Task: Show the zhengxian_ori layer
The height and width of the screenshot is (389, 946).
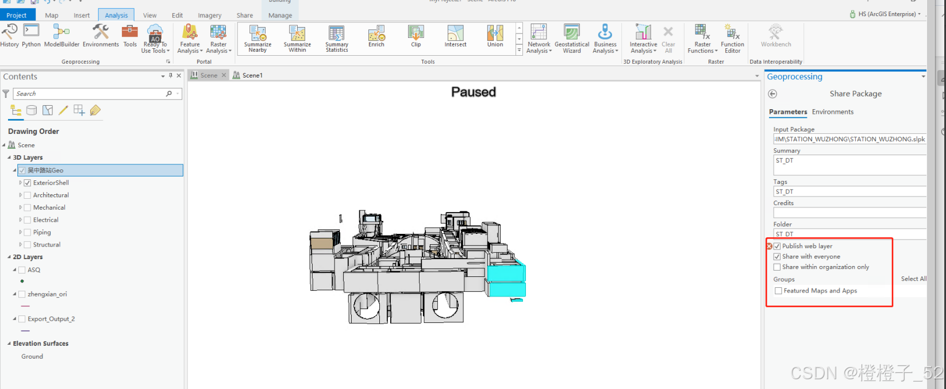Action: pyautogui.click(x=22, y=294)
